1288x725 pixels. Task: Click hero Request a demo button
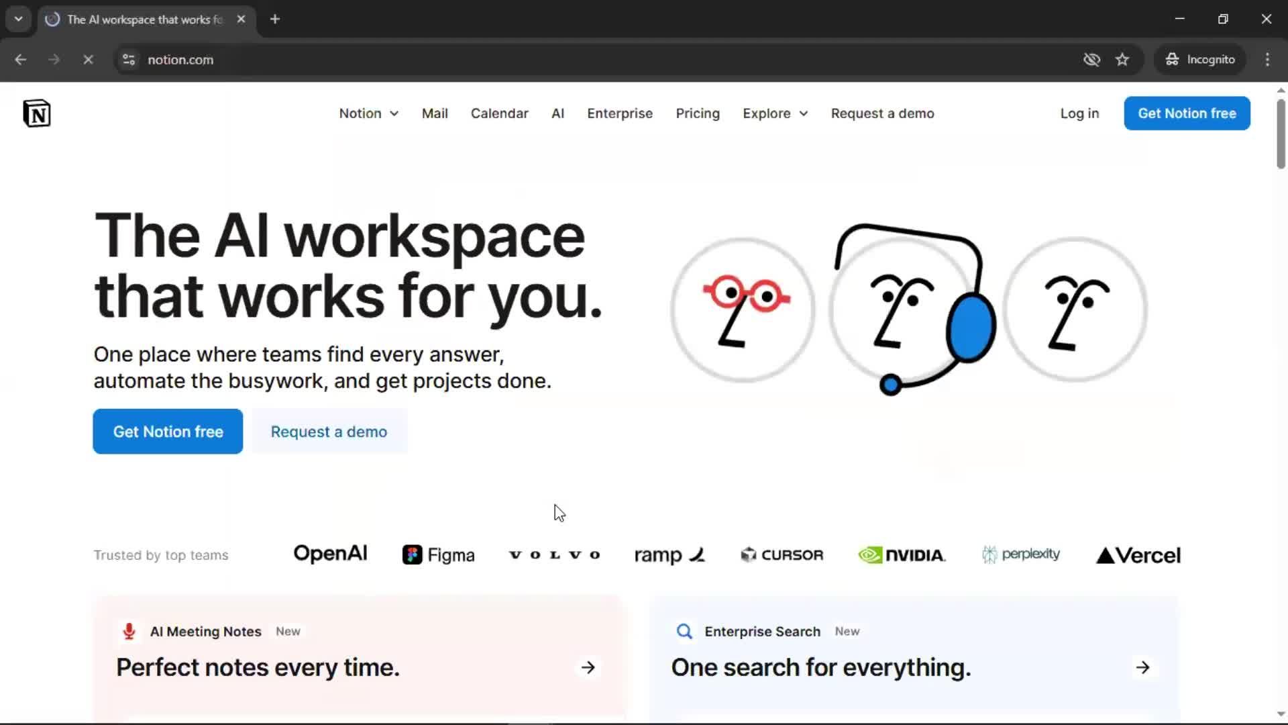329,432
